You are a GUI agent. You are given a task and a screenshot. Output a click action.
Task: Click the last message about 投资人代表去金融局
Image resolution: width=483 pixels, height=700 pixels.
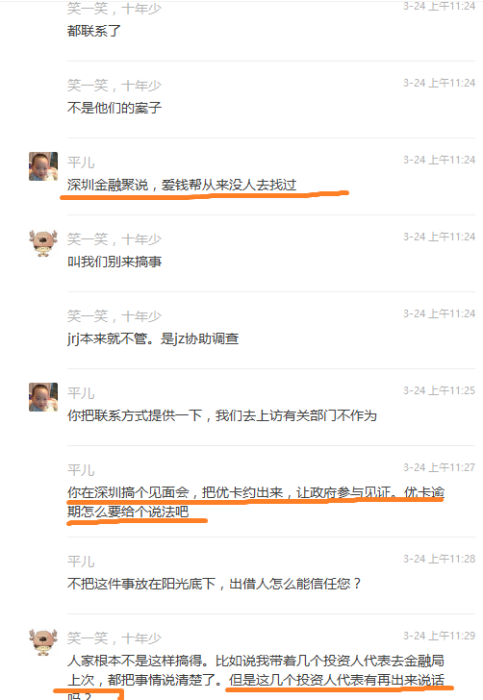tap(256, 676)
